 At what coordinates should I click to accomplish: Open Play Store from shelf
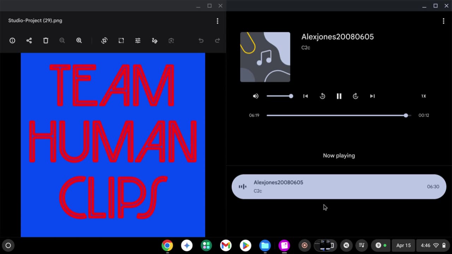245,246
